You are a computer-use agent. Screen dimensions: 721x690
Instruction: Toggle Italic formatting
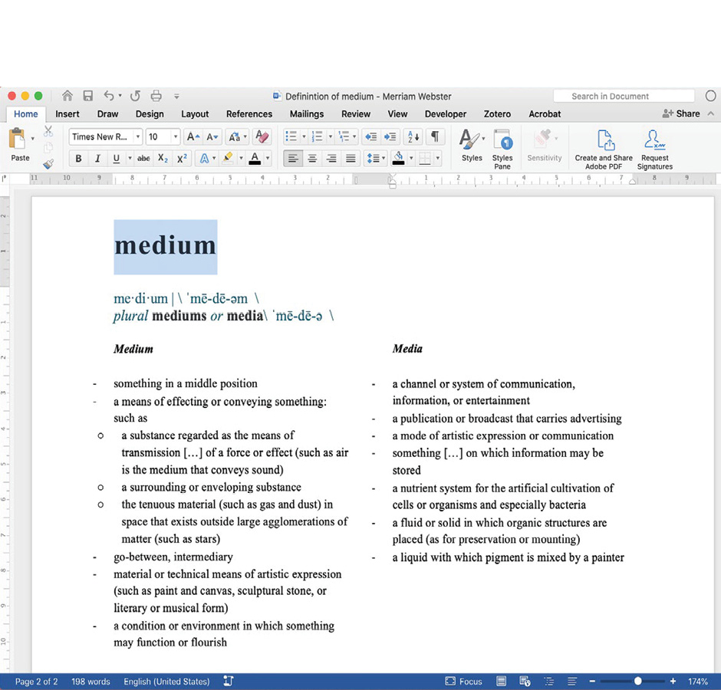tap(97, 159)
